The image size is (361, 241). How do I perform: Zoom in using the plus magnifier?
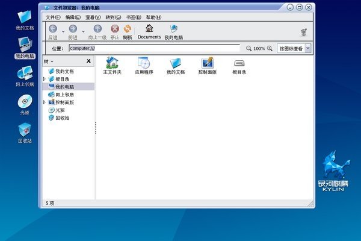270,48
